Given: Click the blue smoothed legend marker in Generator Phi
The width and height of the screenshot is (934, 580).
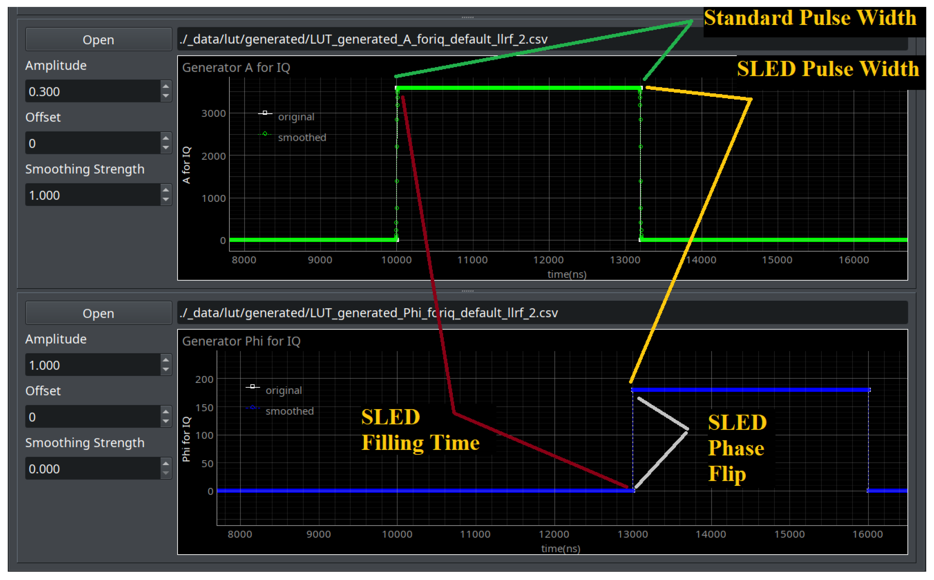Looking at the screenshot, I should pos(252,407).
